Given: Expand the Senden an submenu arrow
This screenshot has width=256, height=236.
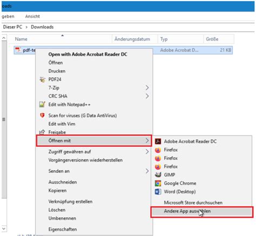Looking at the screenshot, I should pyautogui.click(x=147, y=171).
